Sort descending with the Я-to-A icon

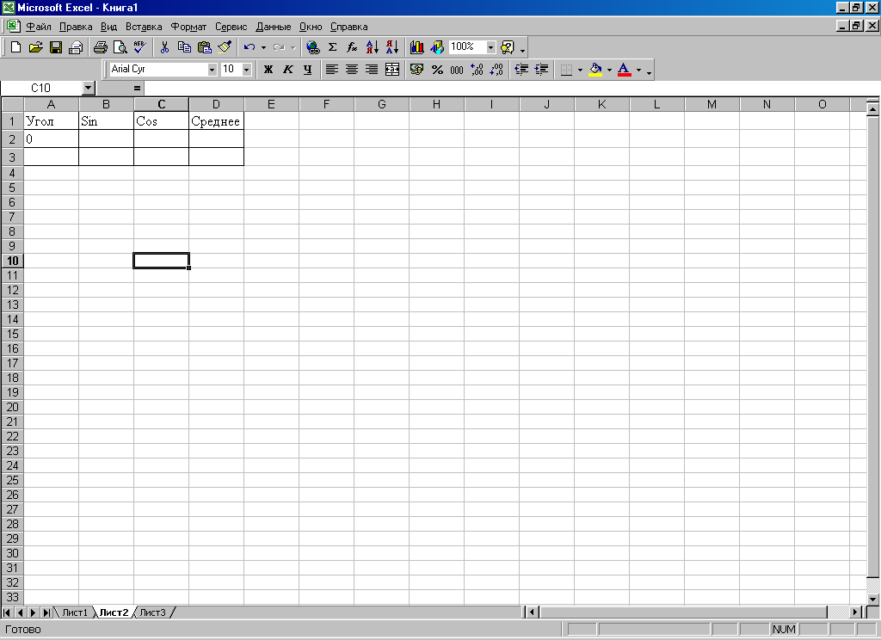click(x=392, y=47)
